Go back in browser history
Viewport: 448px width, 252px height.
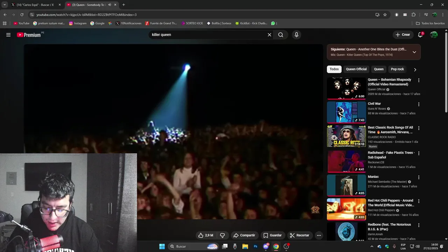point(5,15)
